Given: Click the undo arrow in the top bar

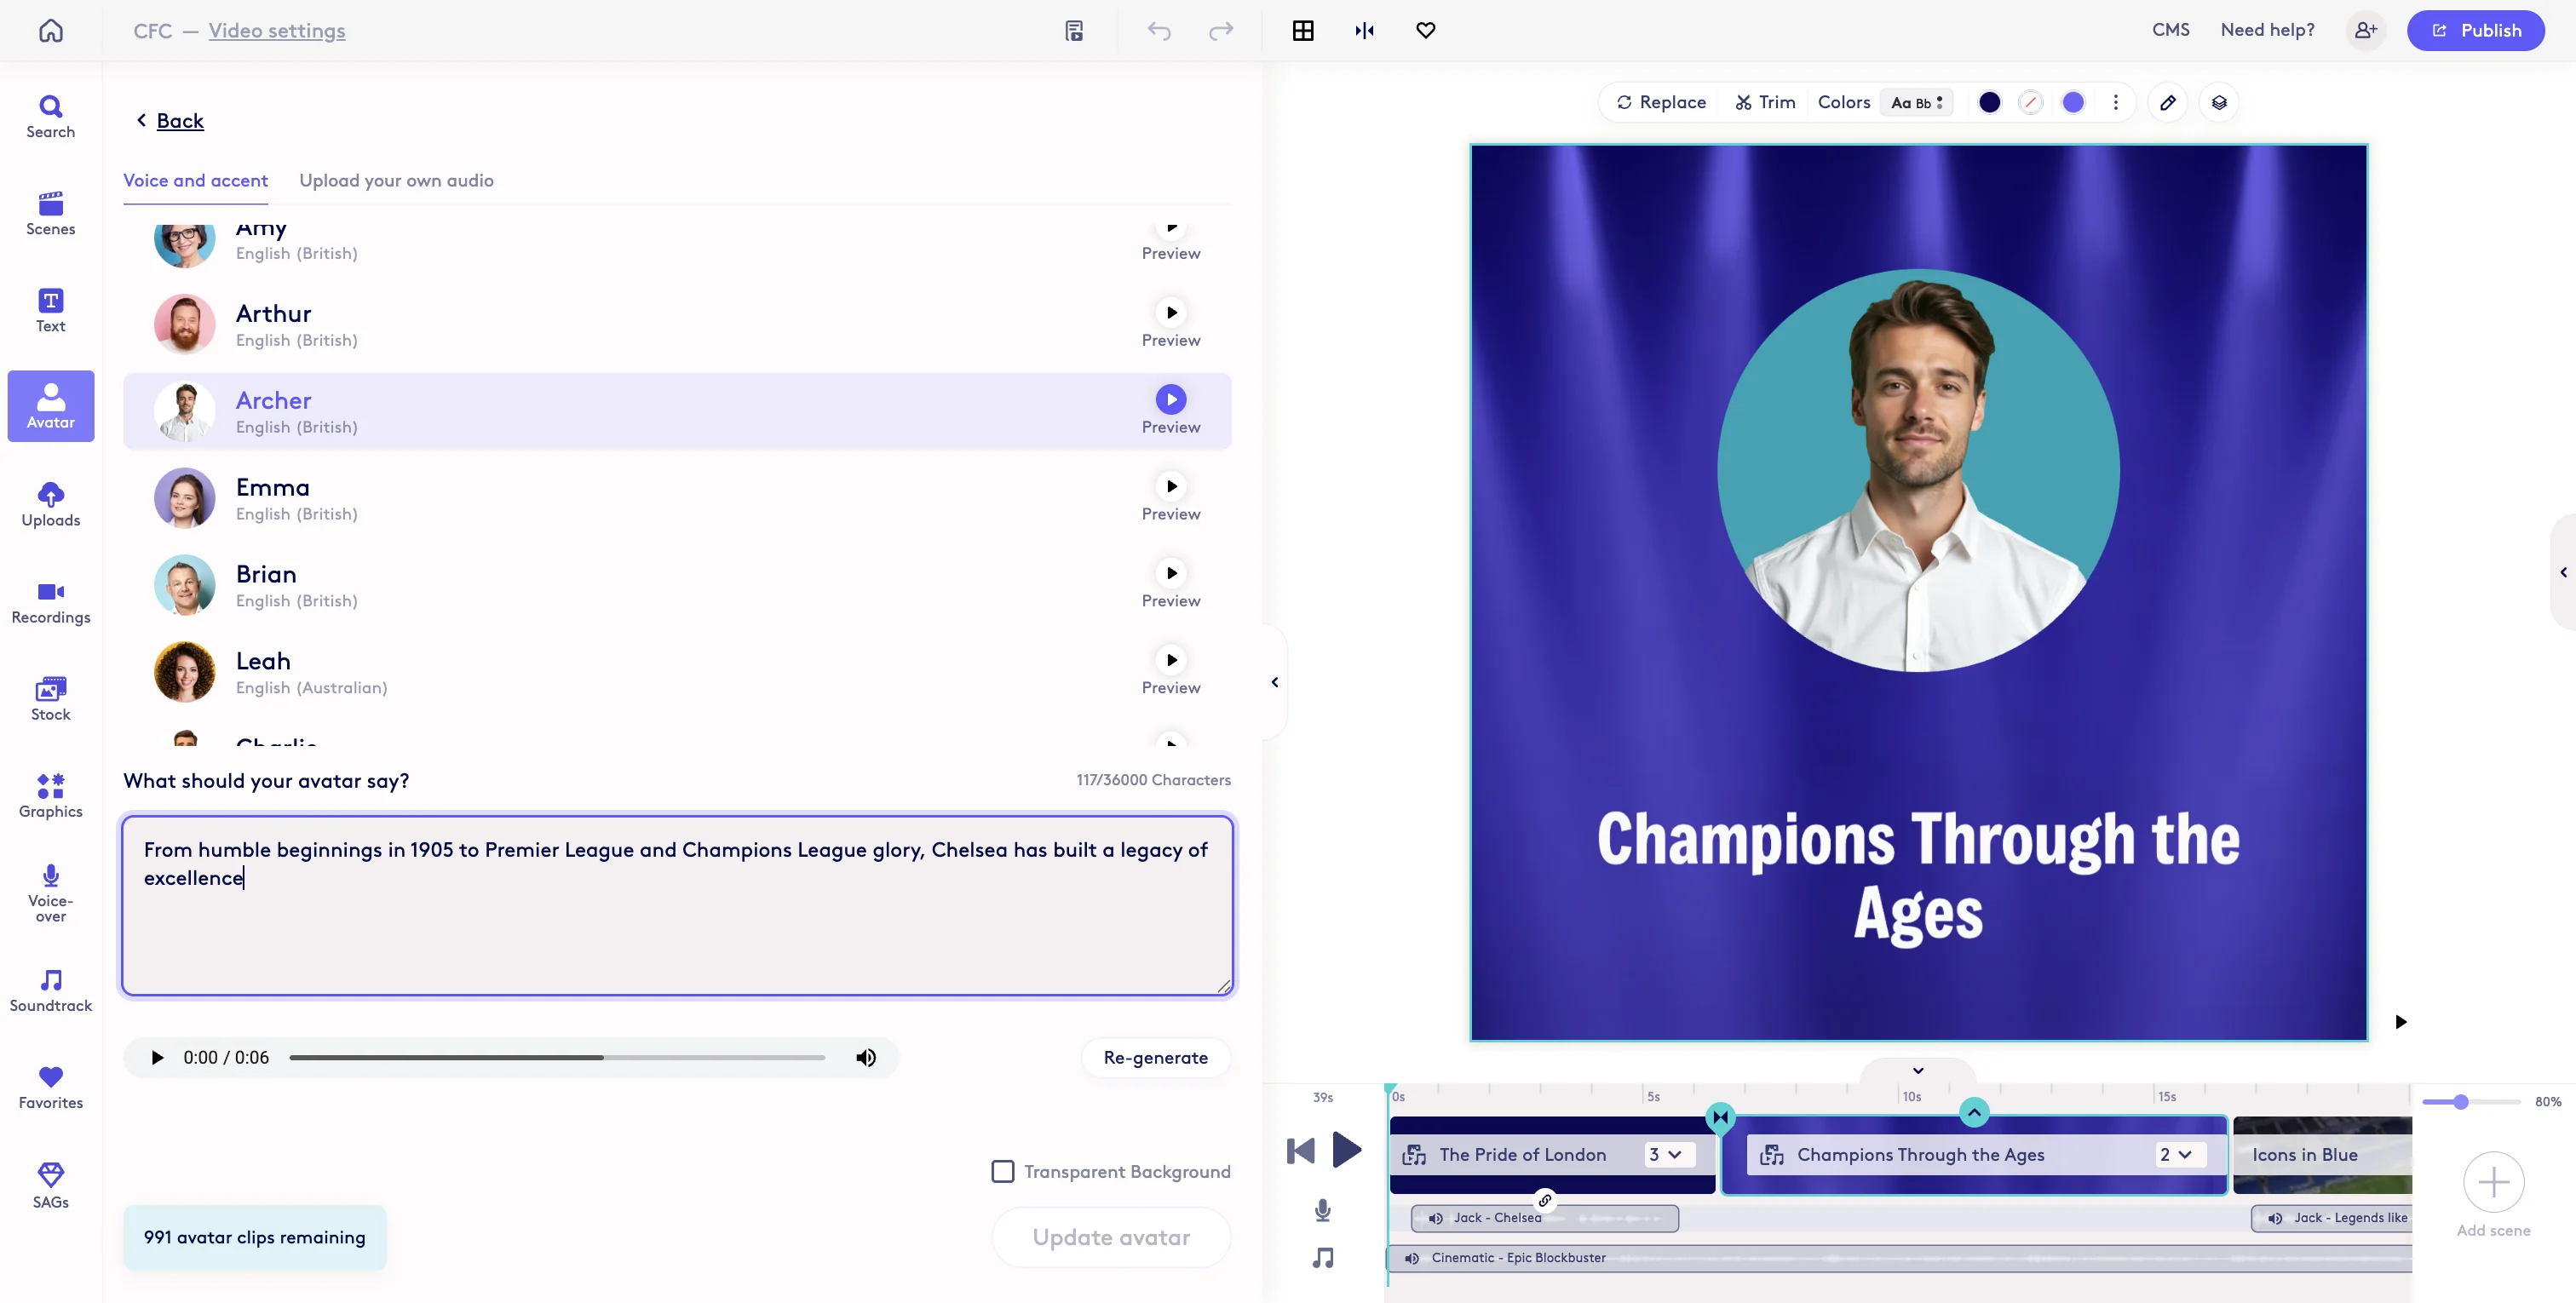Looking at the screenshot, I should pyautogui.click(x=1160, y=30).
